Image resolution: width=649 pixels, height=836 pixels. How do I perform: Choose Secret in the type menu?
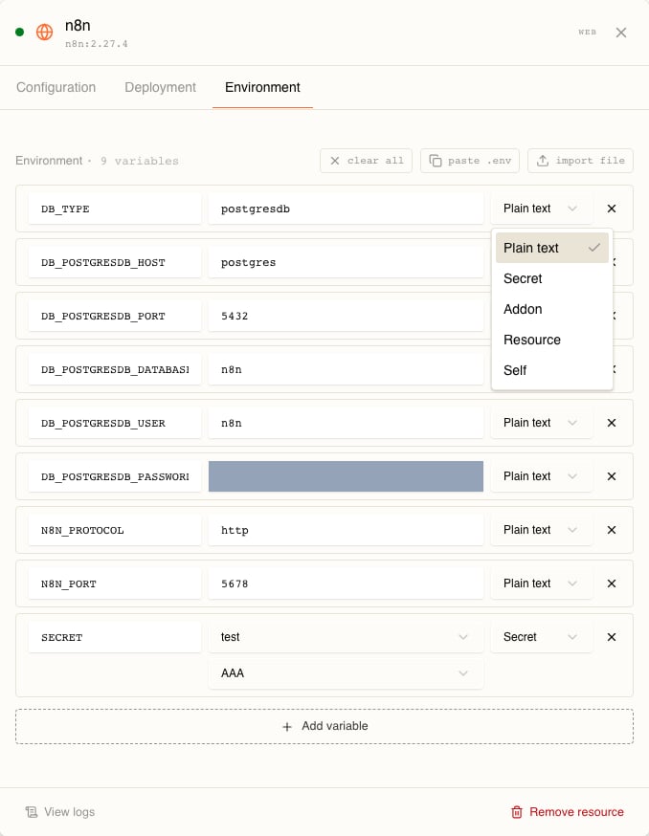tap(552, 278)
